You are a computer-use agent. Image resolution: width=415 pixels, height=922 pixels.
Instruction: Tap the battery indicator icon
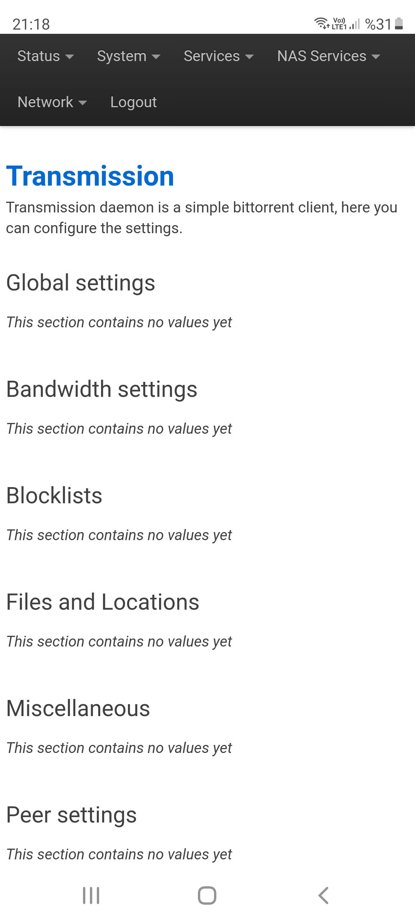pyautogui.click(x=399, y=23)
